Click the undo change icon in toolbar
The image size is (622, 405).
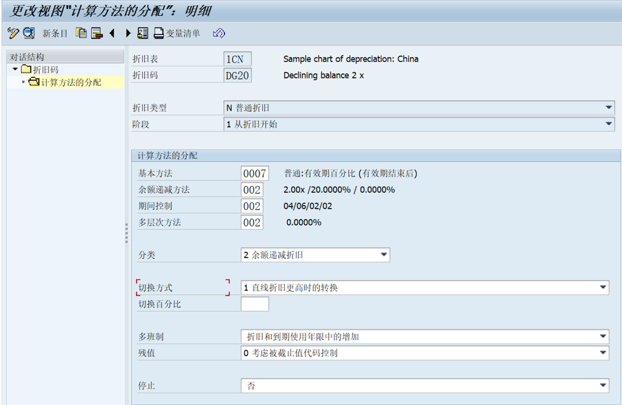click(x=219, y=33)
